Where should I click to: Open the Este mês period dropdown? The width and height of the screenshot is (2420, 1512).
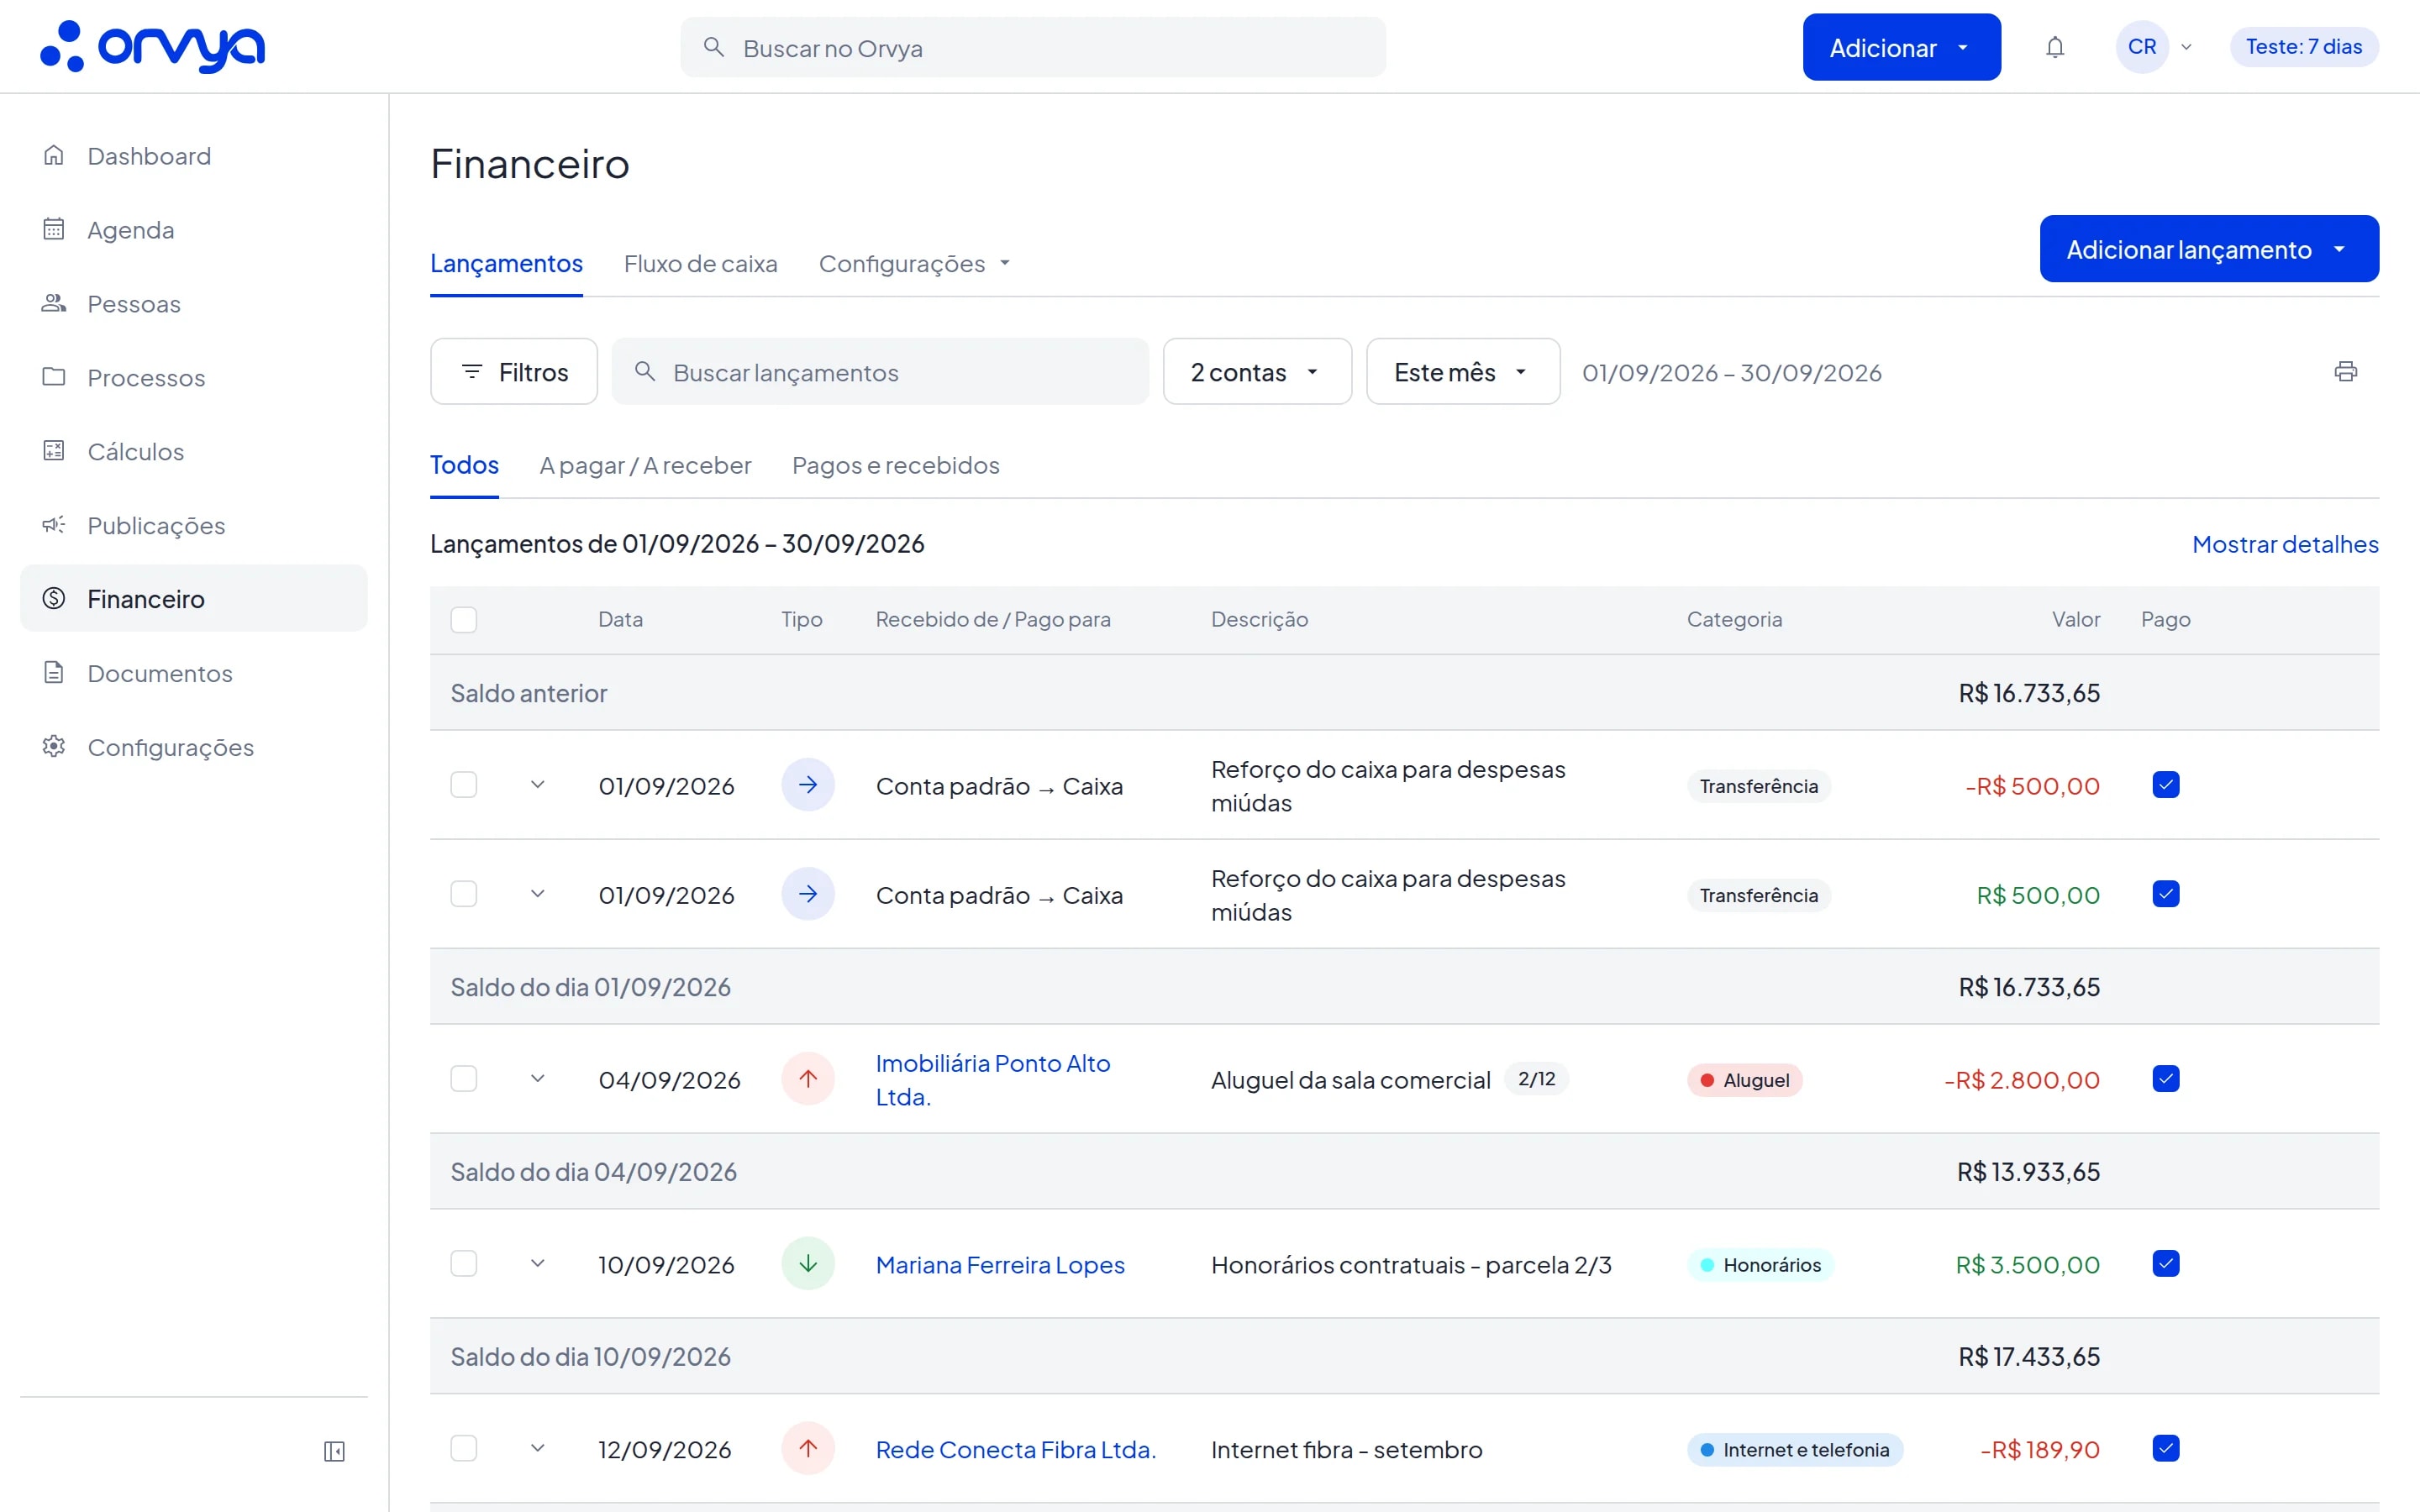tap(1463, 372)
